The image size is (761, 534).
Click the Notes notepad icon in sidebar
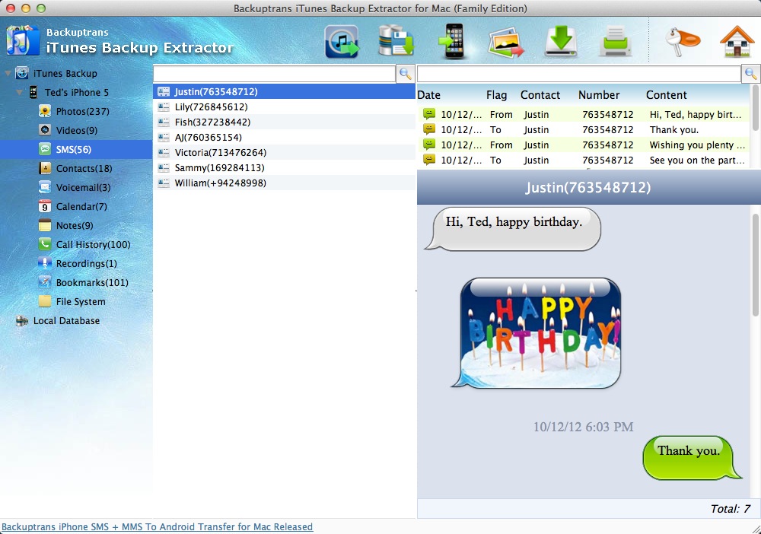(x=45, y=225)
